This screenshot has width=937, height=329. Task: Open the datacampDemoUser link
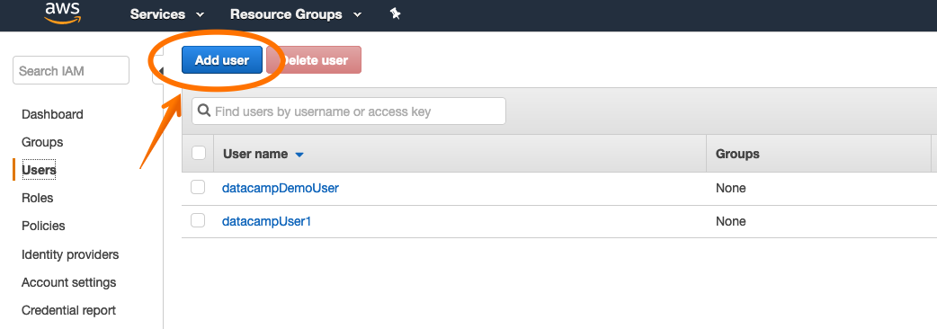pyautogui.click(x=281, y=188)
